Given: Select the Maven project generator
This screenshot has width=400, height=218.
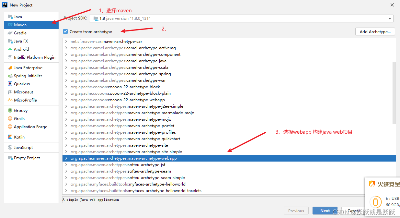Looking at the screenshot, I should 21,25.
